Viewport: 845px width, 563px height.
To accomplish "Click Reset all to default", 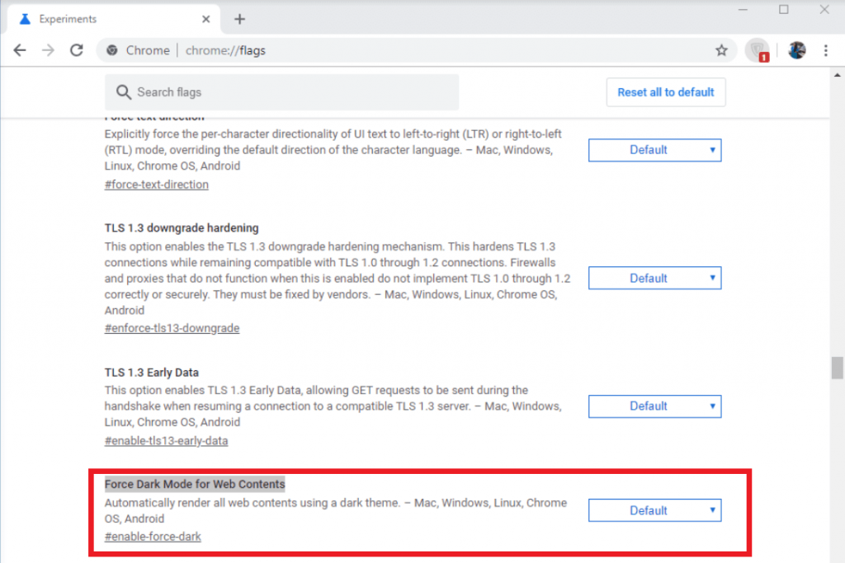I will click(x=666, y=92).
